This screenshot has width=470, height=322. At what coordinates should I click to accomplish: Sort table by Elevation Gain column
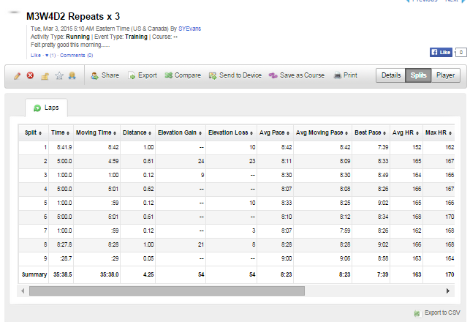(x=176, y=132)
